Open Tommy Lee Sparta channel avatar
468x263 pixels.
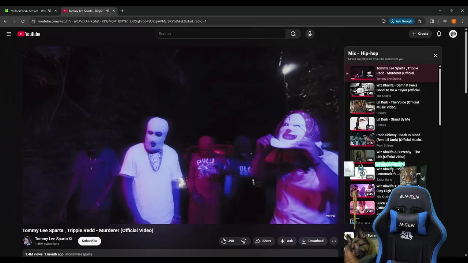pyautogui.click(x=27, y=241)
